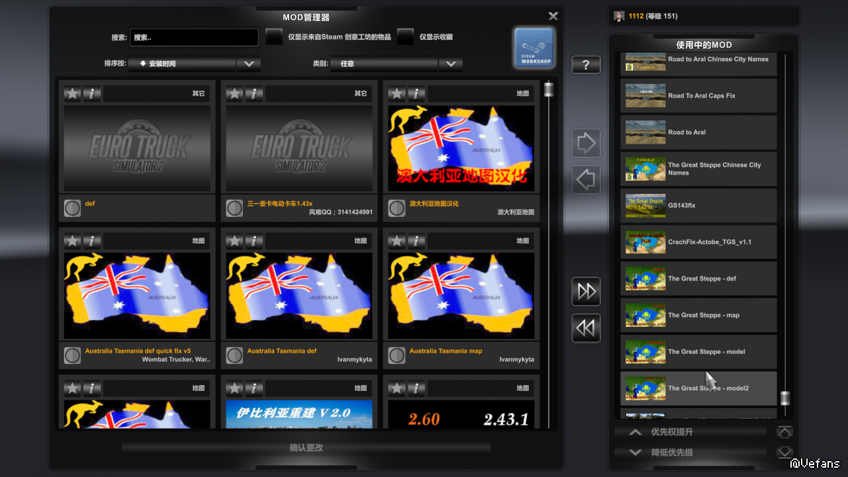Screen dimensions: 848x477
Task: Open info for Ivanmykyta's plain "Australia Tasmania def"
Action: click(254, 241)
